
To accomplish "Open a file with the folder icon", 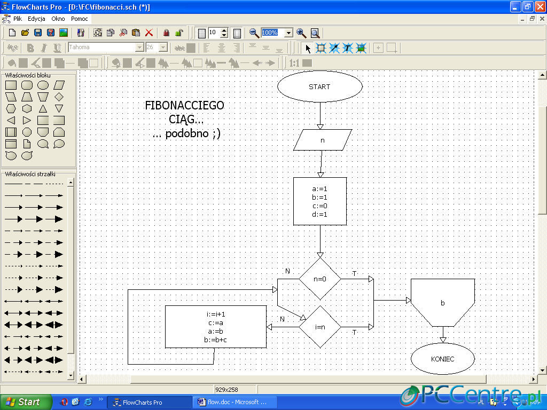I will (25, 33).
